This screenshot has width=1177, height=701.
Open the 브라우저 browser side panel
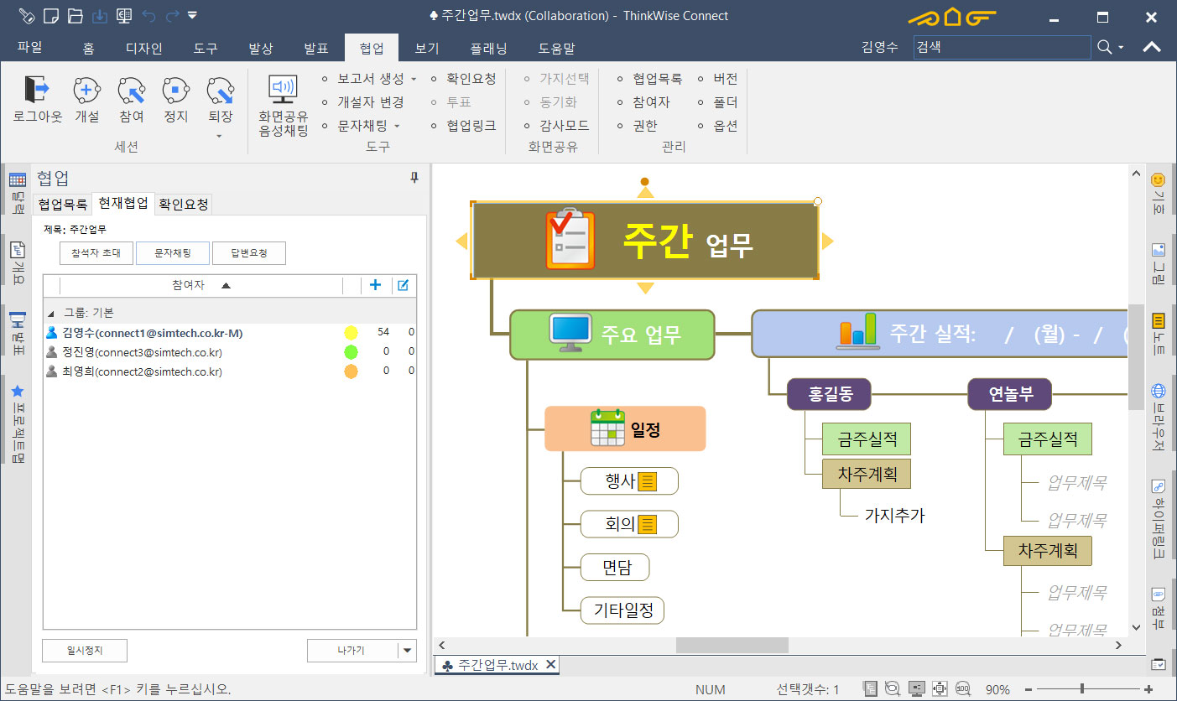pyautogui.click(x=1159, y=418)
